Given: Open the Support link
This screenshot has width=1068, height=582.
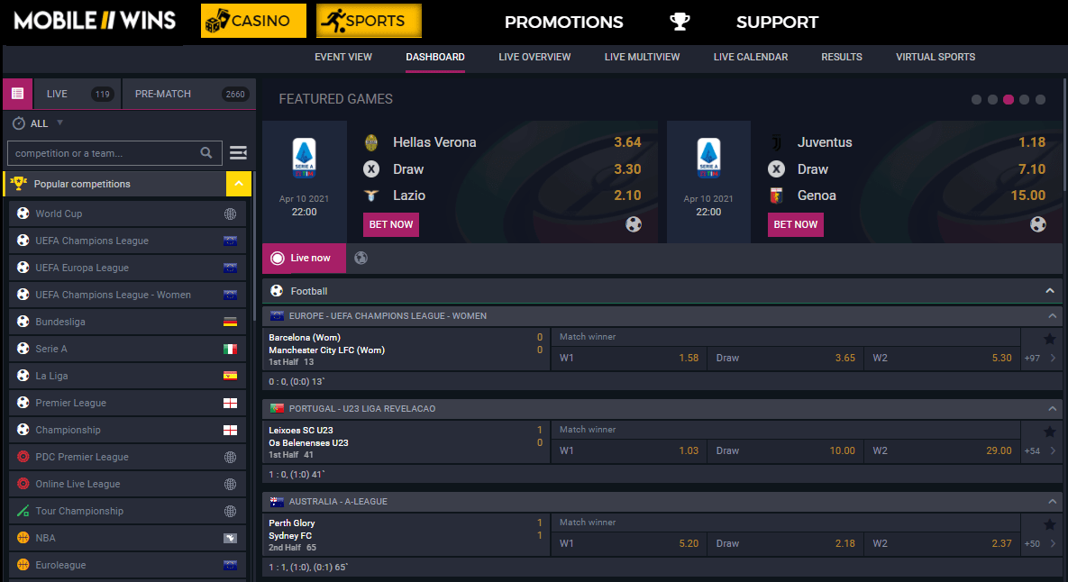Looking at the screenshot, I should [x=777, y=22].
